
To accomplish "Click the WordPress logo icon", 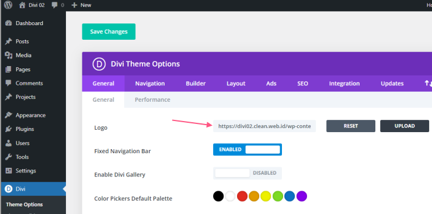I will click(x=8, y=5).
